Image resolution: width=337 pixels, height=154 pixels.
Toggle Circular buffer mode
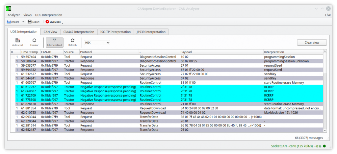pos(34,40)
